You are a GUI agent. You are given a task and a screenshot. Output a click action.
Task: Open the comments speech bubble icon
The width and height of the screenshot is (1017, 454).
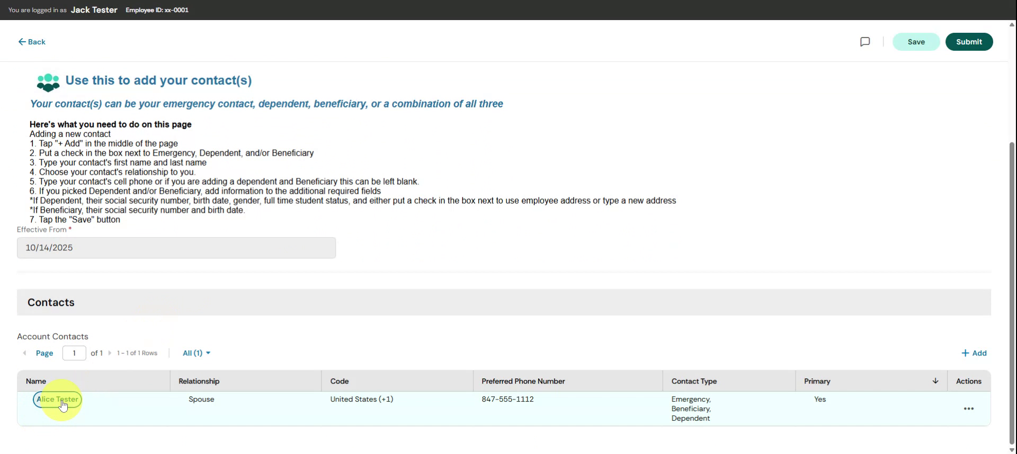[865, 42]
